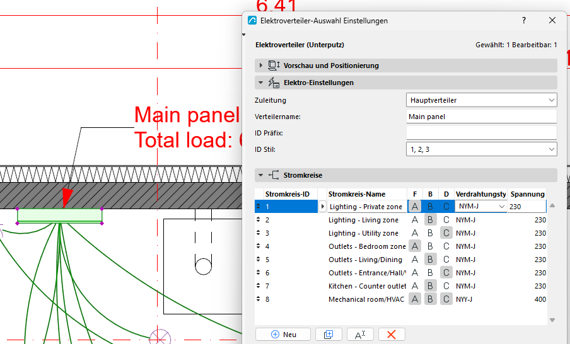Click the Stromkreis-ID column header
This screenshot has height=344, width=570.
pyautogui.click(x=291, y=194)
